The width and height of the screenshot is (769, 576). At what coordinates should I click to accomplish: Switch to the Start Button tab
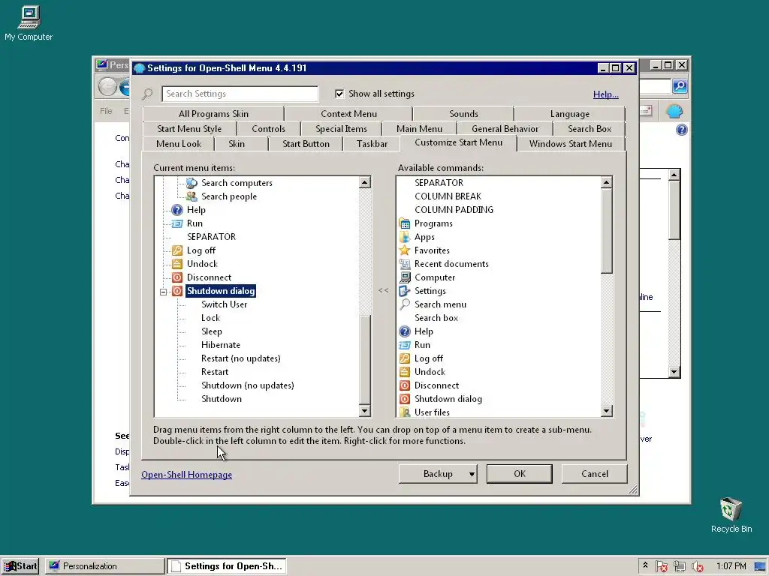point(306,144)
